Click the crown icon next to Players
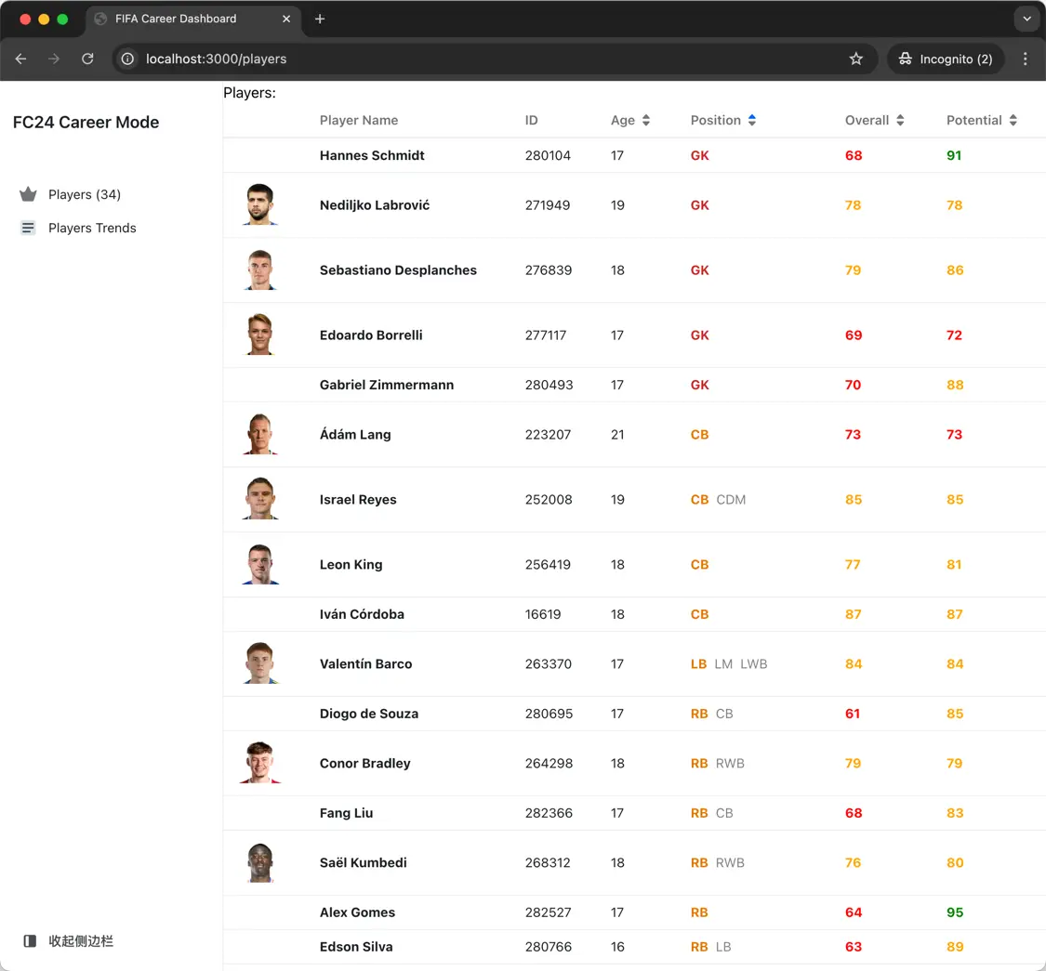The image size is (1046, 971). (x=28, y=194)
